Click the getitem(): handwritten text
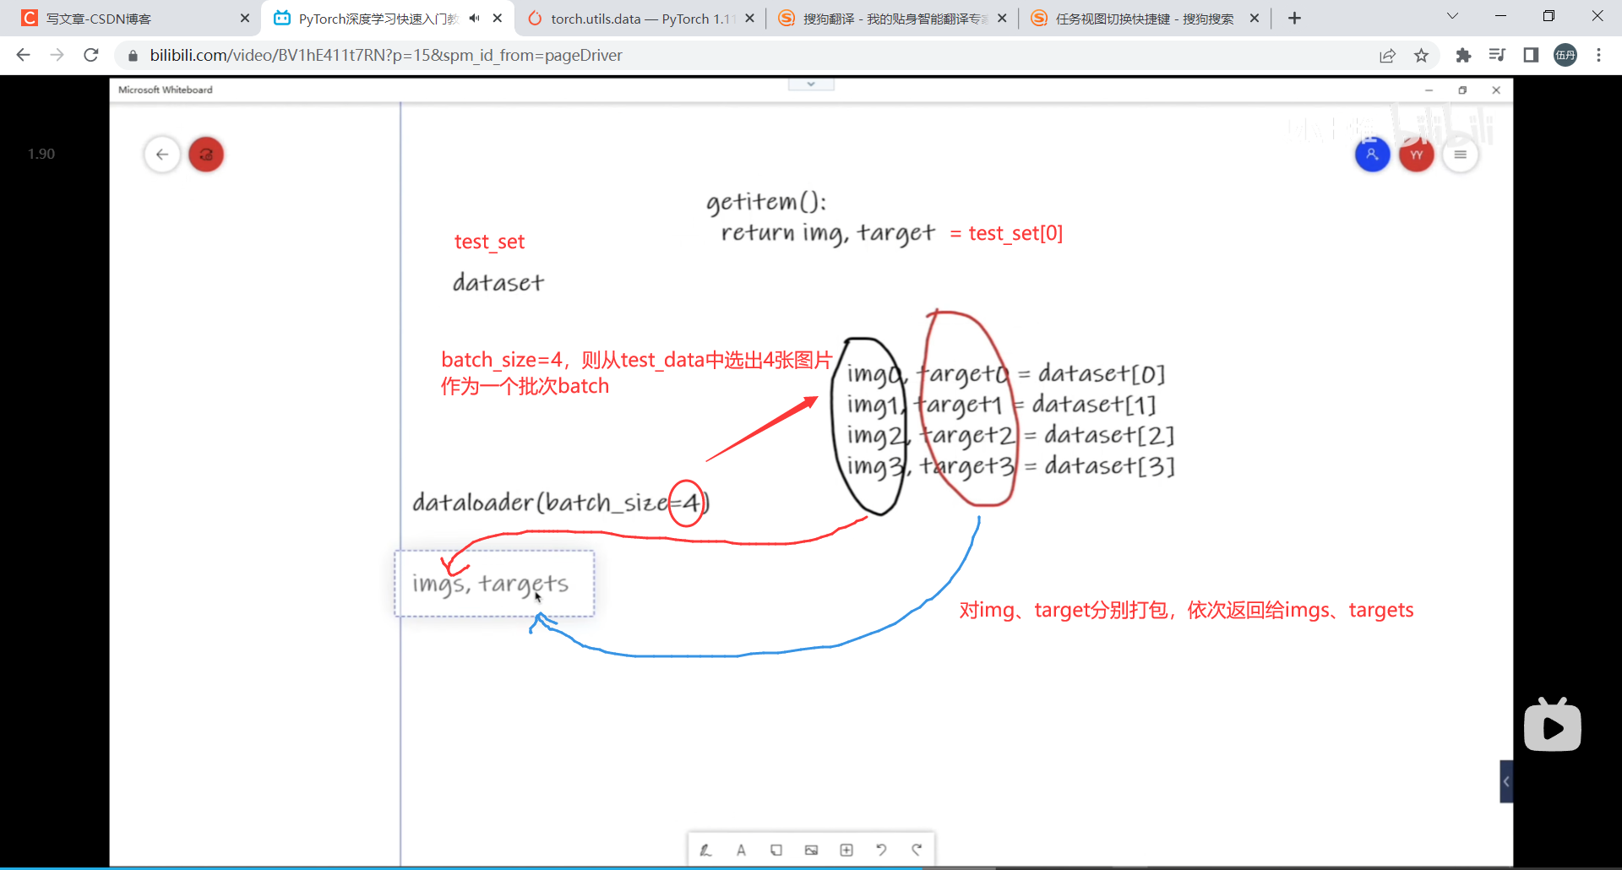This screenshot has height=870, width=1622. click(766, 202)
